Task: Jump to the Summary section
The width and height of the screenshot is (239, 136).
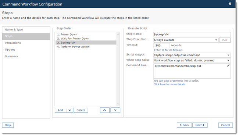Action: 26,56
